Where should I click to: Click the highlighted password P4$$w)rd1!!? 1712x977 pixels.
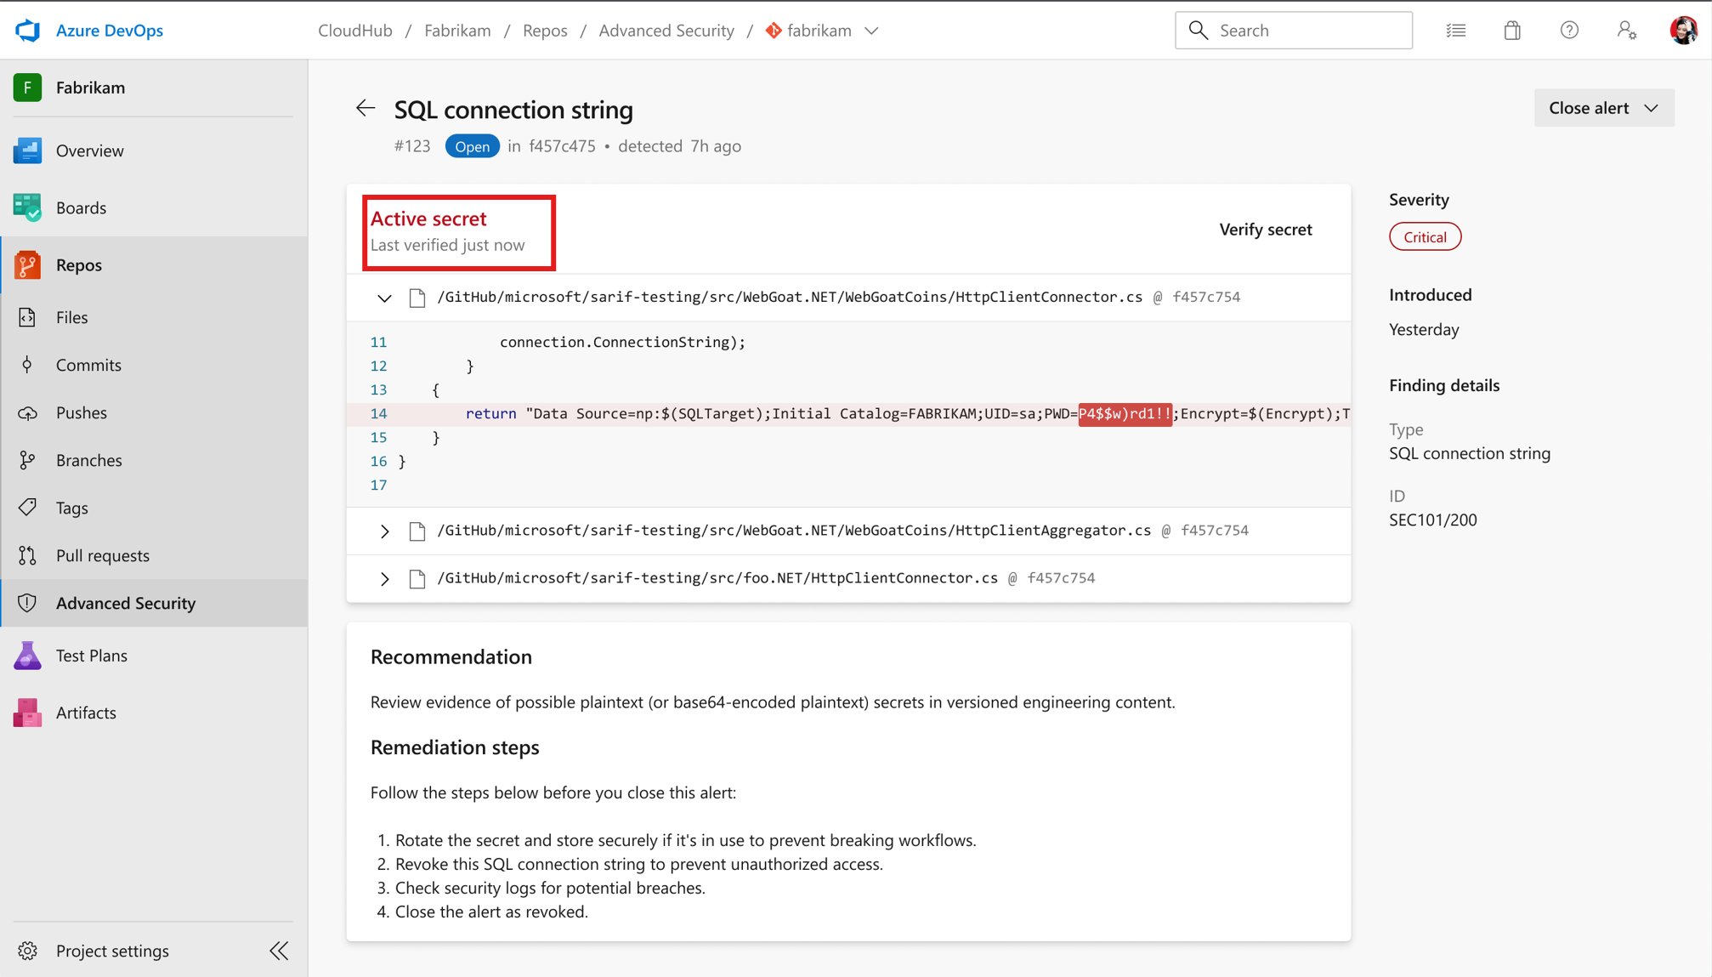(x=1125, y=414)
